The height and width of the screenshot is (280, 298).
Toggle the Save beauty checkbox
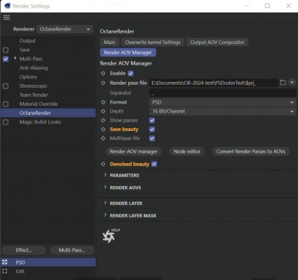click(152, 130)
